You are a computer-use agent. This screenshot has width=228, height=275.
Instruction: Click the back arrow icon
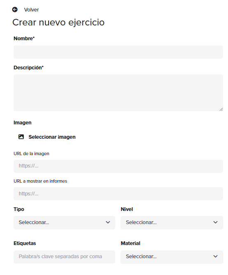pyautogui.click(x=15, y=9)
